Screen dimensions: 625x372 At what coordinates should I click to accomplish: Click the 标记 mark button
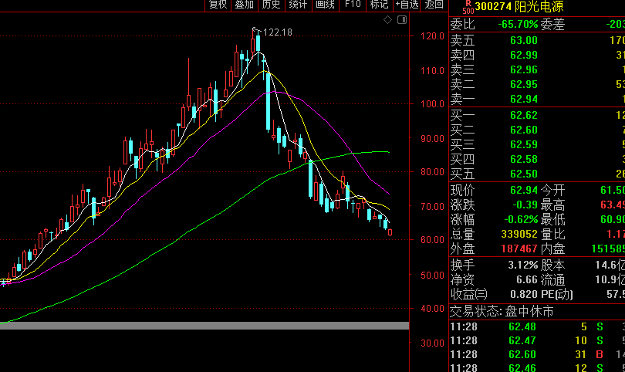coord(379,5)
